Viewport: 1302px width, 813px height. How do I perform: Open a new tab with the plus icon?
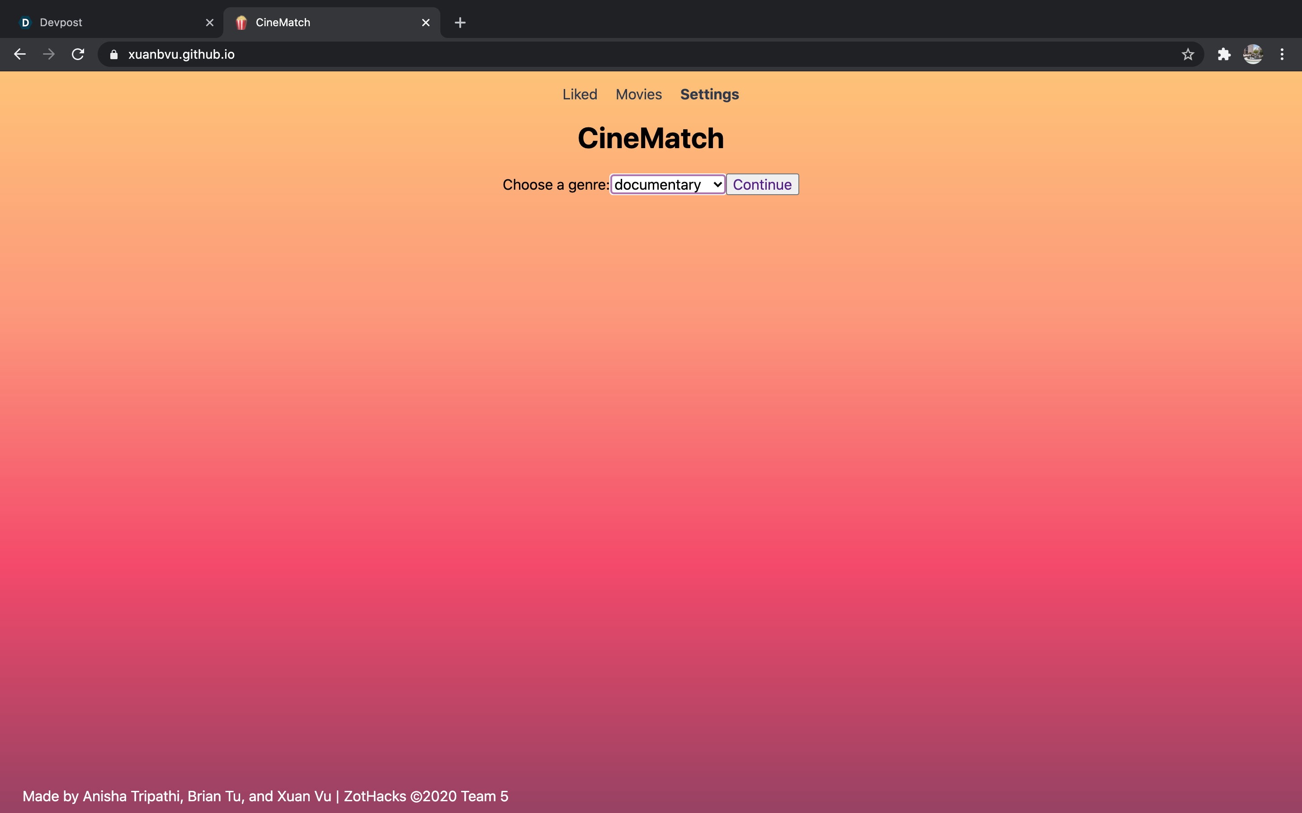459,23
